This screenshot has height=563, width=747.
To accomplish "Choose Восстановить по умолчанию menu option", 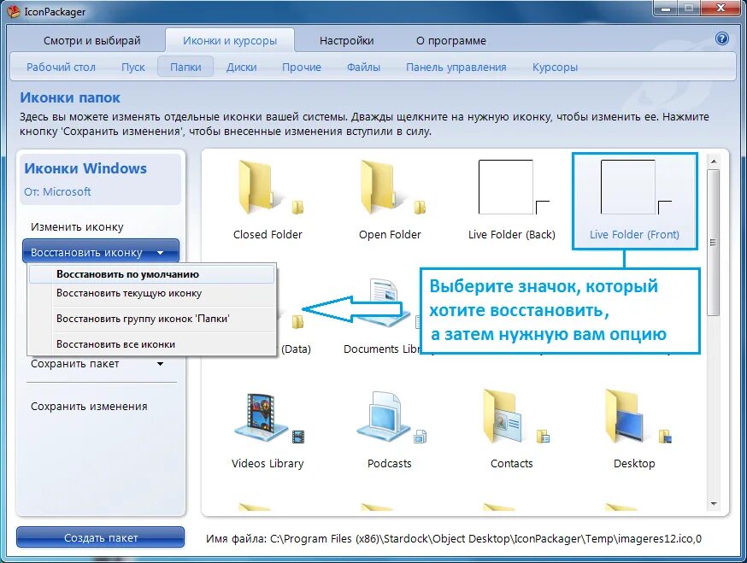I will click(151, 274).
